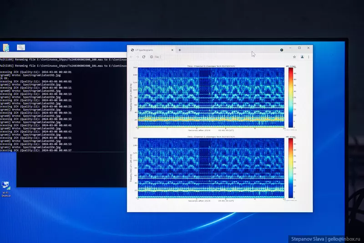The width and height of the screenshot is (364, 243).
Task: Click the browser back arrow
Action: 132,57
